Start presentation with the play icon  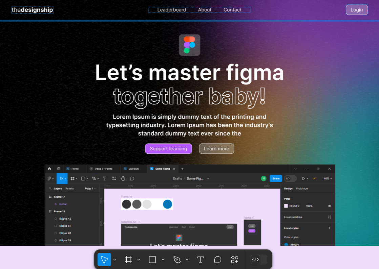pyautogui.click(x=303, y=178)
